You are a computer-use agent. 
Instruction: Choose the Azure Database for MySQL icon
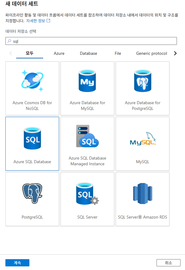pos(87,81)
